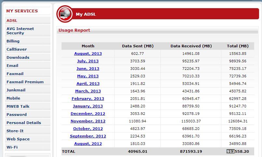Click the November, 2012 link

point(88,121)
